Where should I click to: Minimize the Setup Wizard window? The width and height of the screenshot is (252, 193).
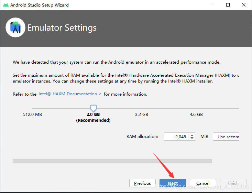[212, 5]
